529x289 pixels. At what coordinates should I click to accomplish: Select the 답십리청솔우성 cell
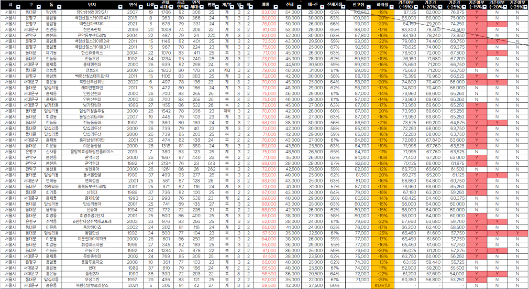click(92, 111)
